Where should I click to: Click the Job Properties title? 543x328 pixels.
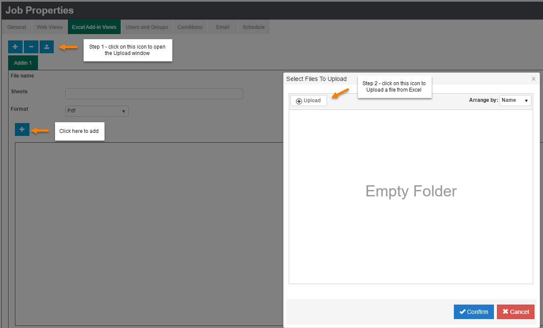point(40,10)
